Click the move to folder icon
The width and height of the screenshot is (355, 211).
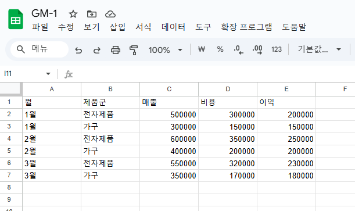tap(92, 14)
